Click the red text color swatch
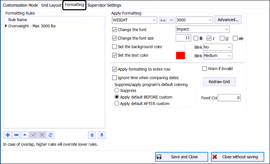 coord(181,56)
